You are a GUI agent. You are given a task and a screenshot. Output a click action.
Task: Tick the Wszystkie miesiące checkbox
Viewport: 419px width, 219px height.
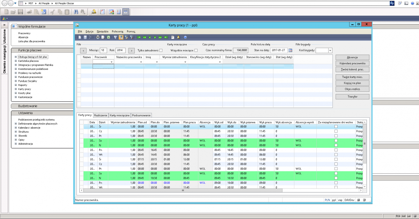coord(196,50)
